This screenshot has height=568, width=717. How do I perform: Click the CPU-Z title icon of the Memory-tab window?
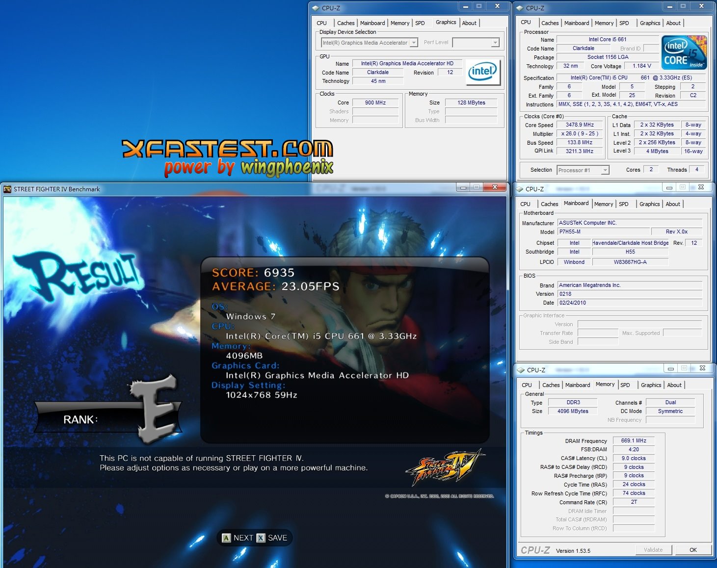[521, 370]
